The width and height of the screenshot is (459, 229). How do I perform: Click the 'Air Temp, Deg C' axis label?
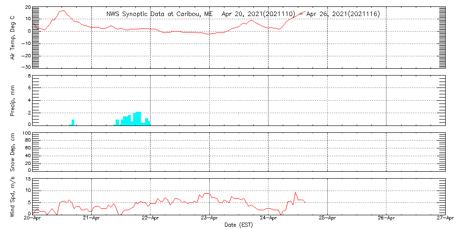13,38
